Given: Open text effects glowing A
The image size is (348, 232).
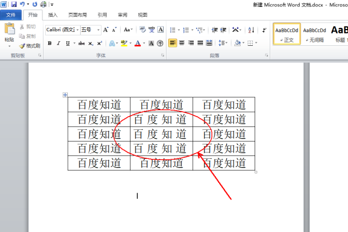Looking at the screenshot, I should (112, 43).
